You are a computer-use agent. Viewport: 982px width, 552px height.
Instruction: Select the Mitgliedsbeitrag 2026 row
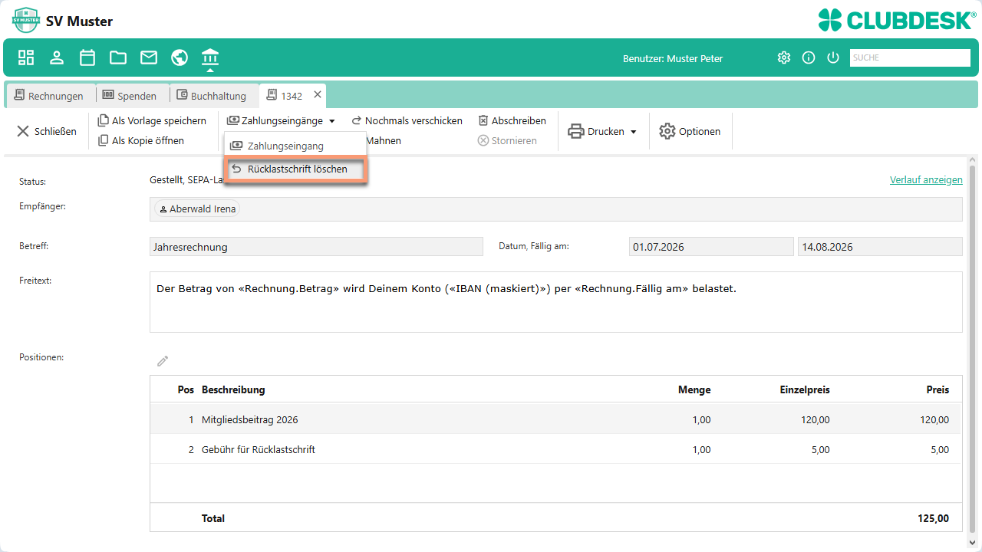click(556, 419)
